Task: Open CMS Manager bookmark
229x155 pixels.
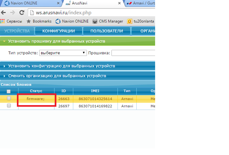Action: click(x=108, y=21)
